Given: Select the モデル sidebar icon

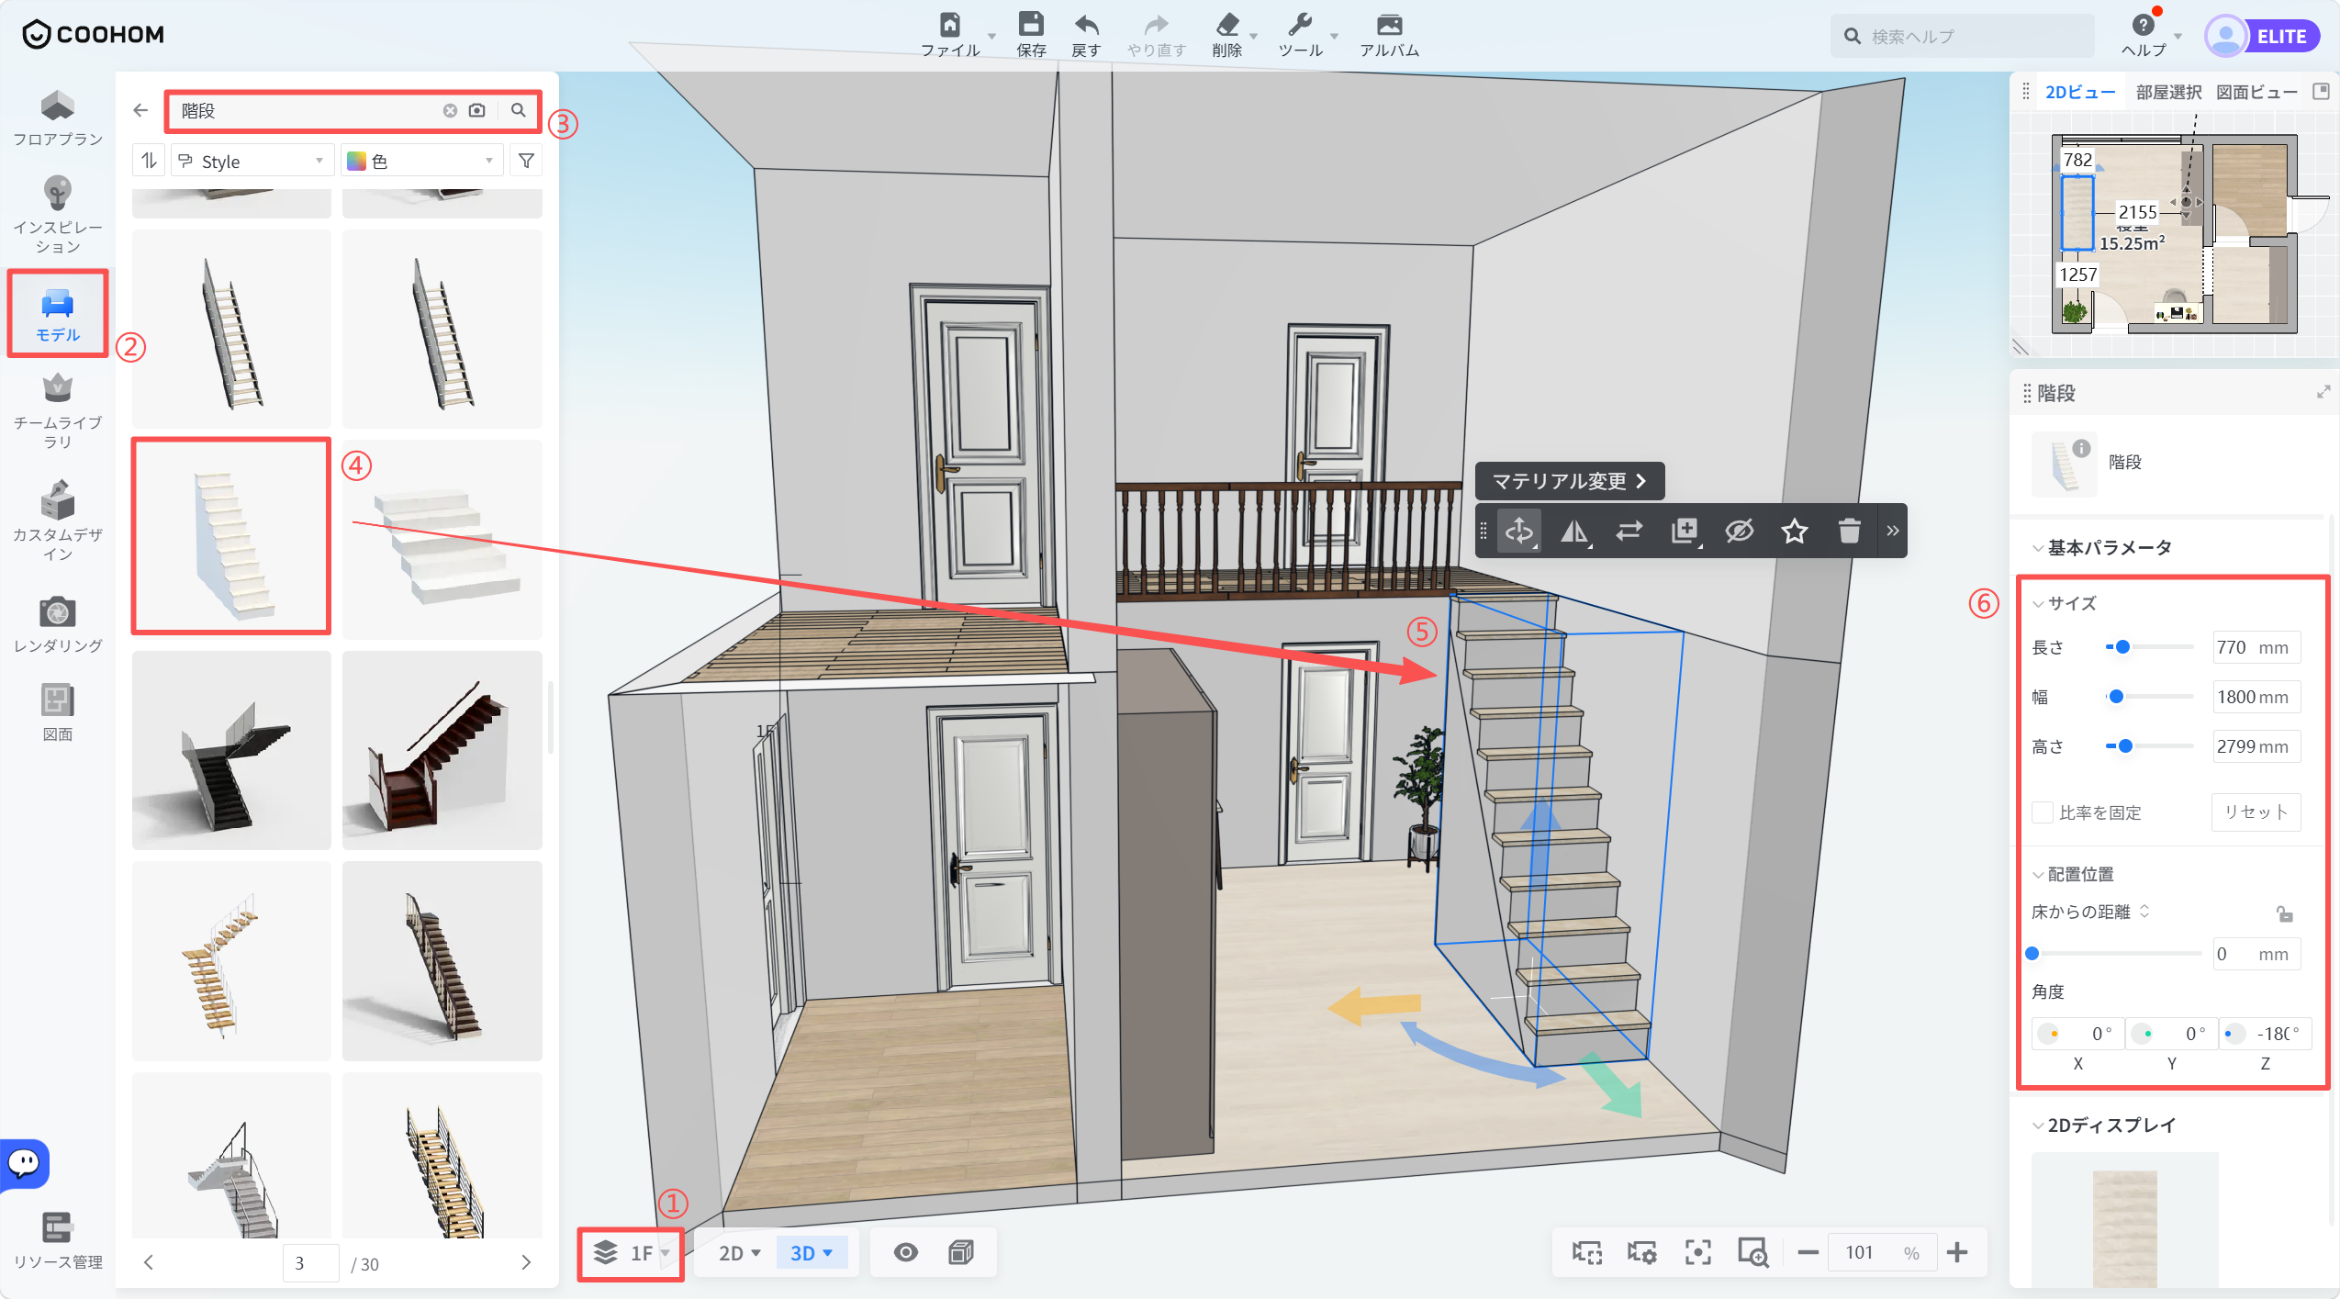Looking at the screenshot, I should point(57,314).
